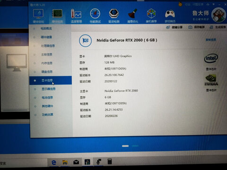
Task: Click the 6 GB memory value
Action: point(108,97)
